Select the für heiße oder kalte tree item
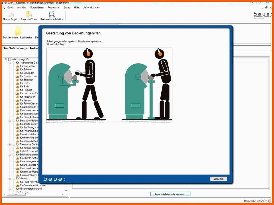 coord(29,151)
